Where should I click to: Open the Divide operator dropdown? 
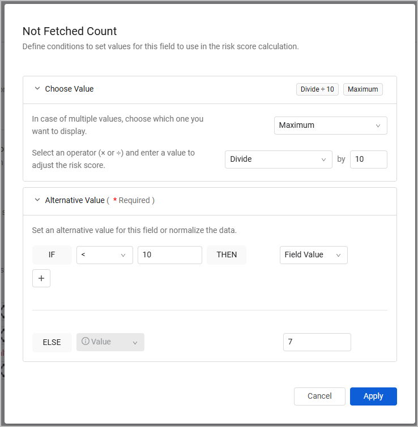pyautogui.click(x=278, y=159)
